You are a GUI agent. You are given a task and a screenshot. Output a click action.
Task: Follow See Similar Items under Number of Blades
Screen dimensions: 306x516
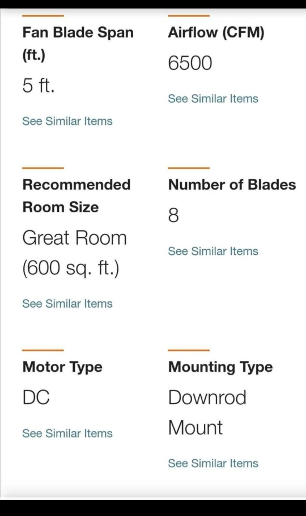pos(213,251)
